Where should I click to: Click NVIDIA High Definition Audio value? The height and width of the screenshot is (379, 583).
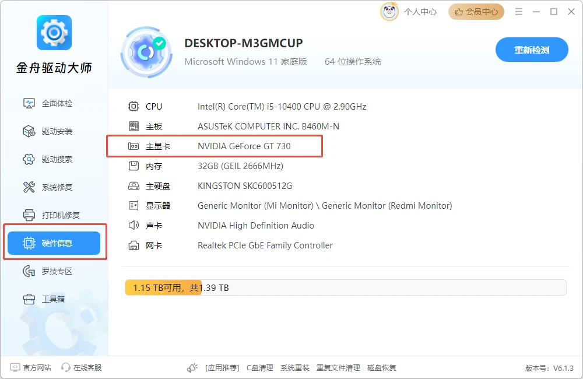click(256, 226)
